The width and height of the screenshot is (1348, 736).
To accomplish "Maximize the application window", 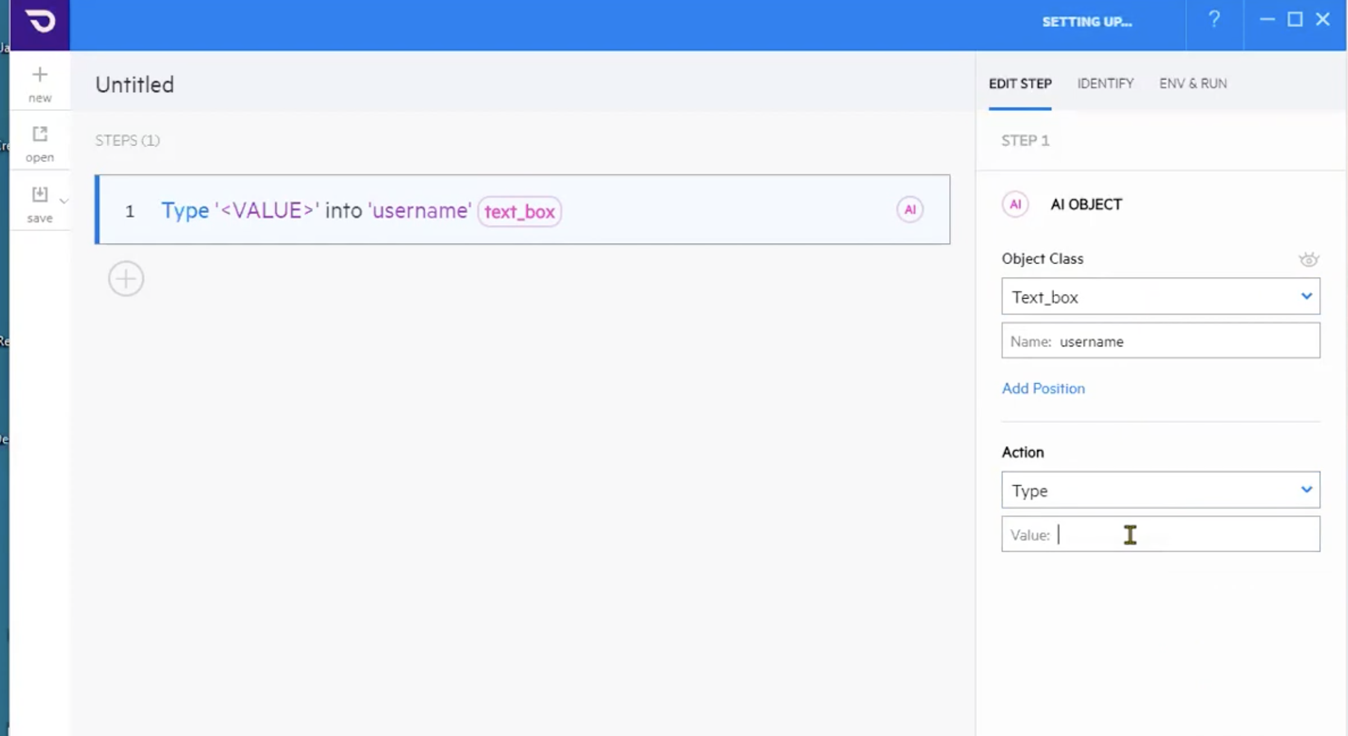I will tap(1295, 19).
